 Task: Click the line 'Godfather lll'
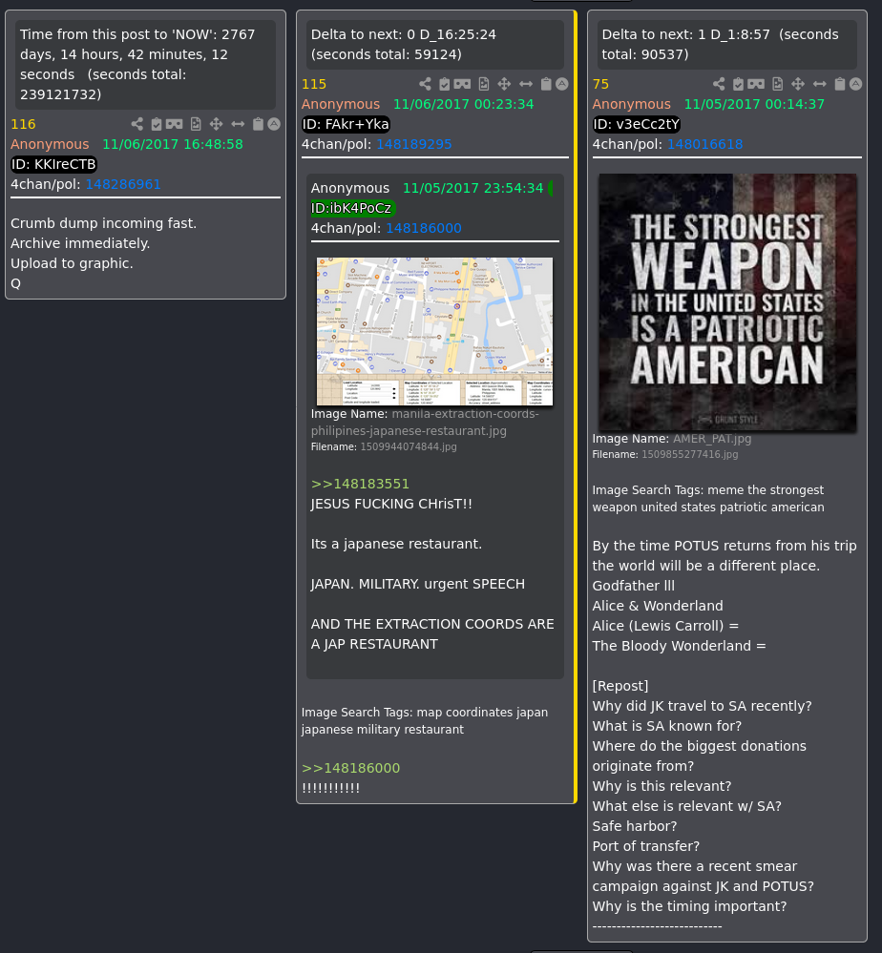point(633,586)
